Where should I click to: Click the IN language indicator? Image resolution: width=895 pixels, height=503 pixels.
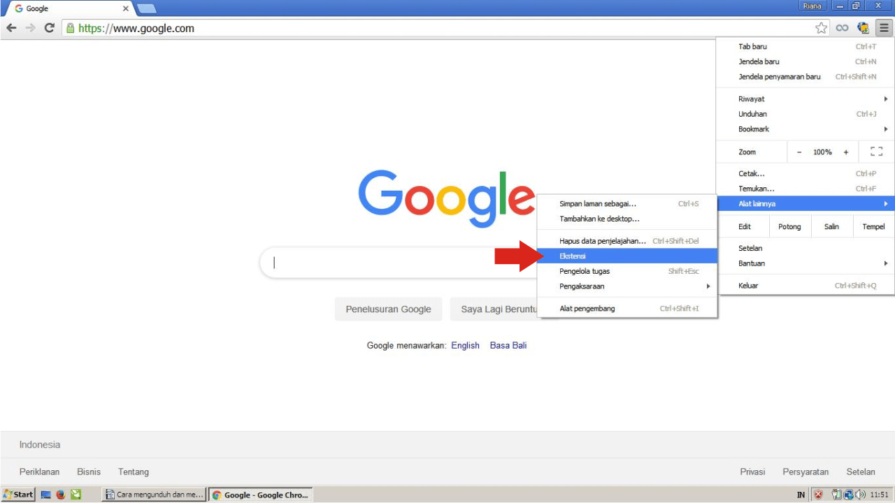[801, 495]
